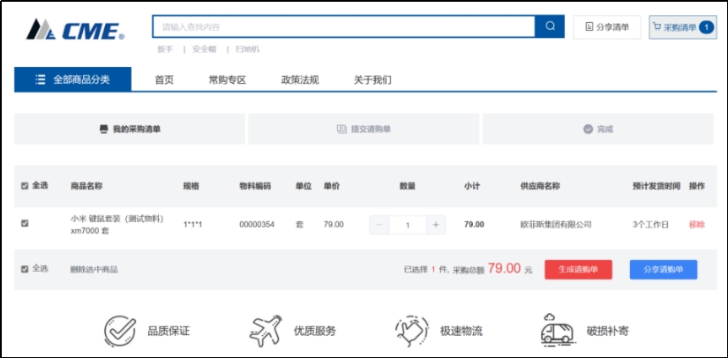Open the 分享清单 share list button
728x358 pixels.
[607, 27]
